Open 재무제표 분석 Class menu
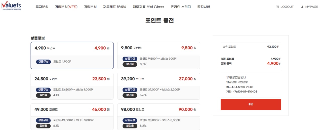This screenshot has height=136, width=322. tap(148, 7)
